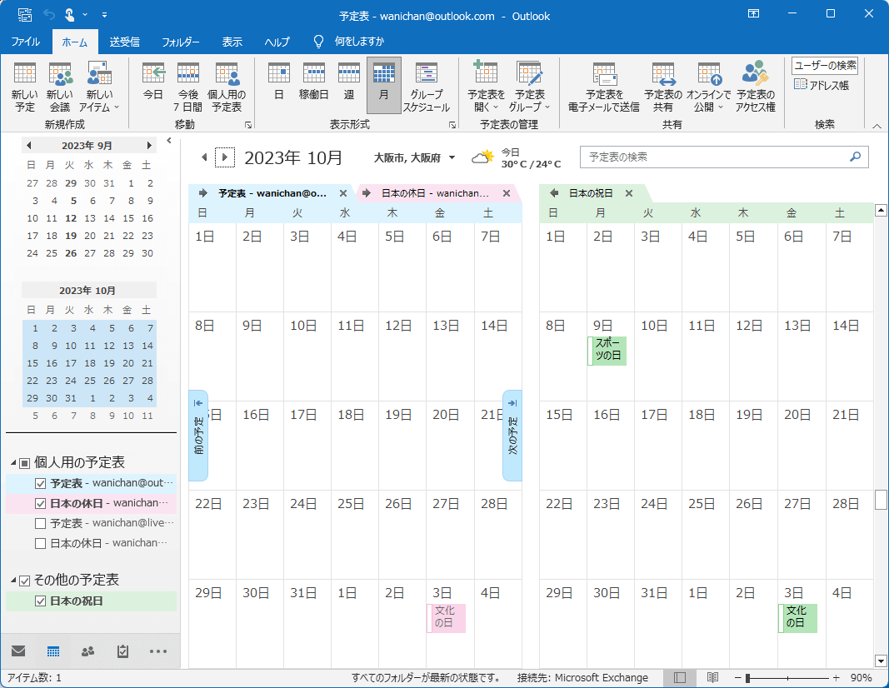Toggle the その他の予定表 group checkbox
The image size is (889, 688).
(x=24, y=581)
